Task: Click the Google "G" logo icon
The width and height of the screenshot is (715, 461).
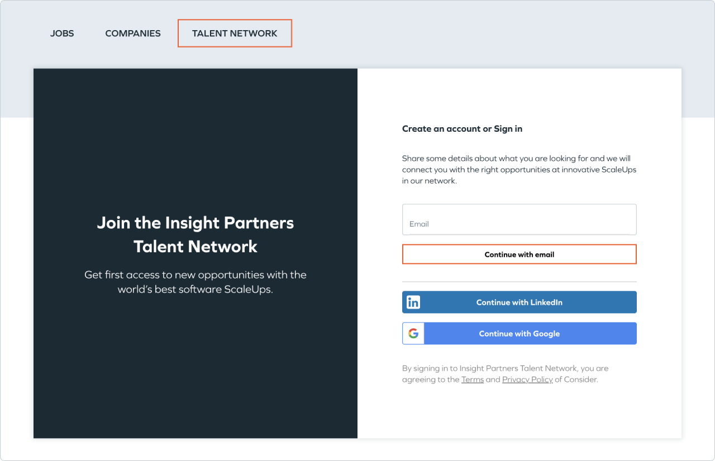Action: pos(413,334)
